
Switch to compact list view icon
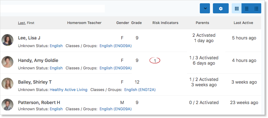tap(247, 8)
